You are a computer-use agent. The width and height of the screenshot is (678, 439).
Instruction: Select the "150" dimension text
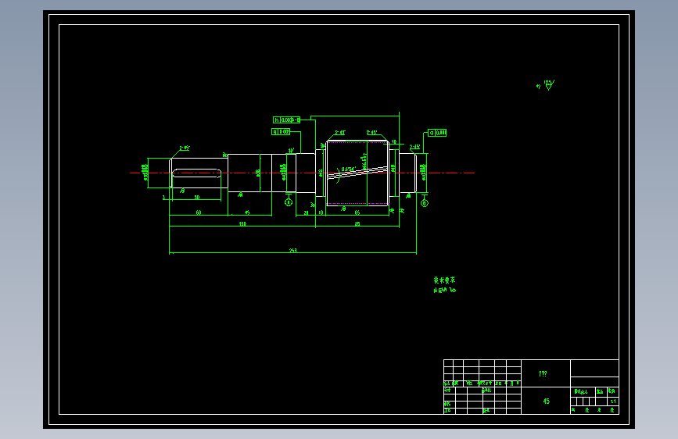pos(242,224)
